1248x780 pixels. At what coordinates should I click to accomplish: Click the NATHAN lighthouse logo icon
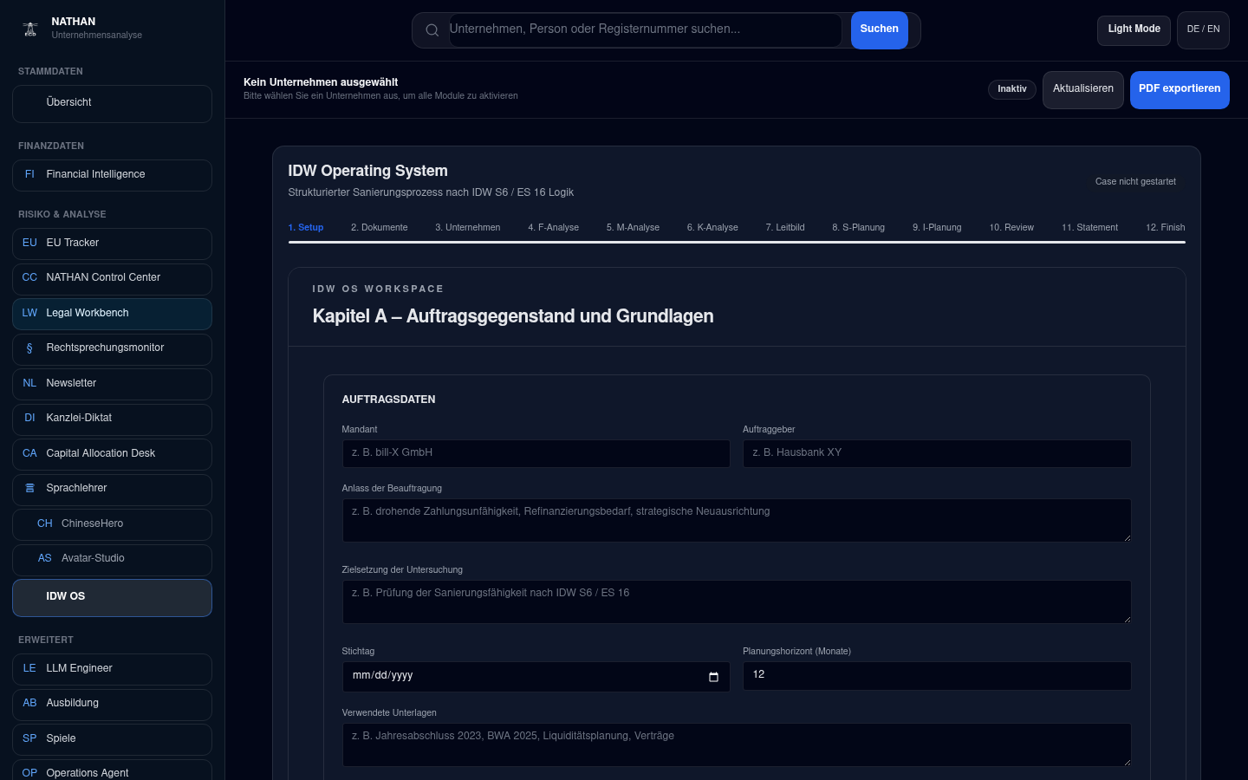coord(30,29)
